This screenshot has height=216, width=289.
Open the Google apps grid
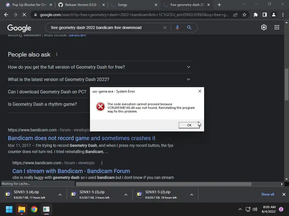(x=277, y=27)
